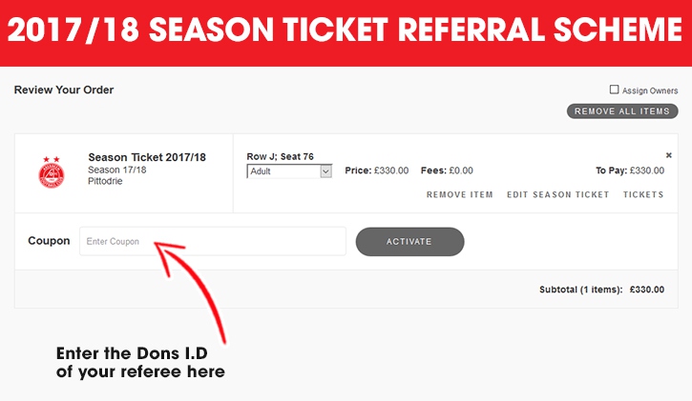Click inside the Enter Coupon field

pyautogui.click(x=213, y=241)
